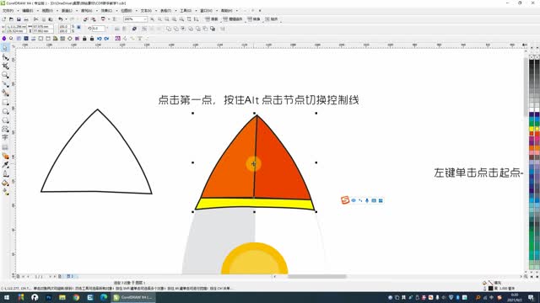The height and width of the screenshot is (303, 540).
Task: Select the Rectangle tool
Action: point(5,103)
